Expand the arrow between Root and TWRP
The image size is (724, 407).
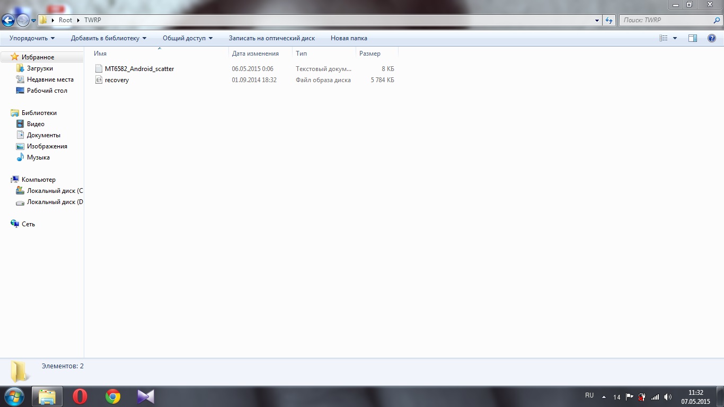(78, 20)
